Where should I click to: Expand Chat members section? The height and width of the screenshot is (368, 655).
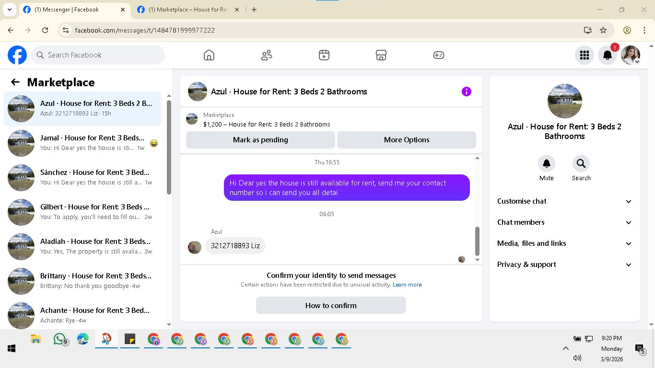click(564, 222)
